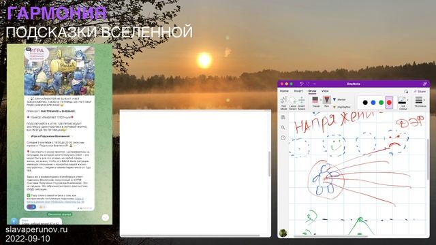Image resolution: width=436 pixels, height=245 pixels.
Task: Open the three-dots menu in OneNote title bar
Action: point(314,84)
